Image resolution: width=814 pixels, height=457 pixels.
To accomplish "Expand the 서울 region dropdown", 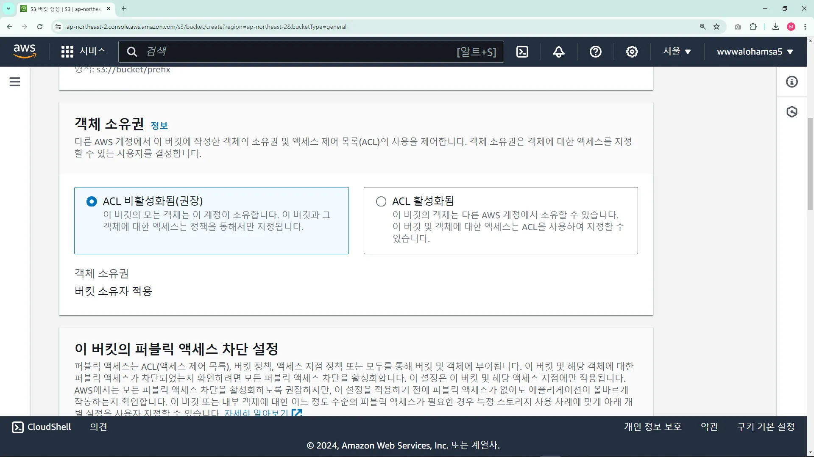I will 677,52.
